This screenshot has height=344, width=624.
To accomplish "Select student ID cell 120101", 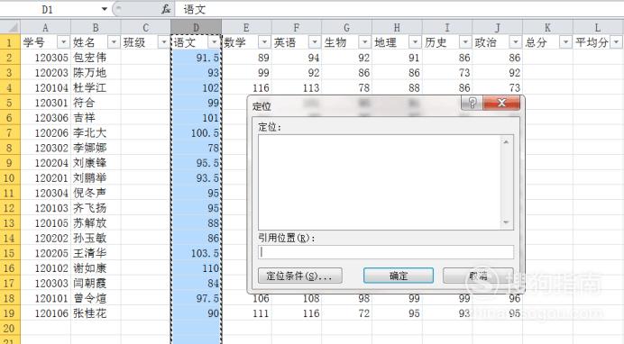I will tap(45, 298).
